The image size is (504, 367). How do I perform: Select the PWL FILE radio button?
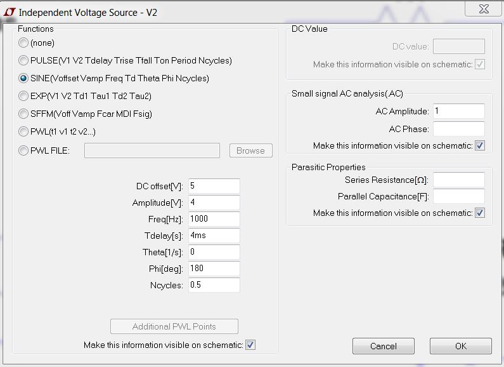point(23,150)
